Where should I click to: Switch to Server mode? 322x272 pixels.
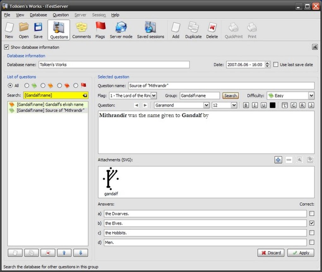pos(121,30)
